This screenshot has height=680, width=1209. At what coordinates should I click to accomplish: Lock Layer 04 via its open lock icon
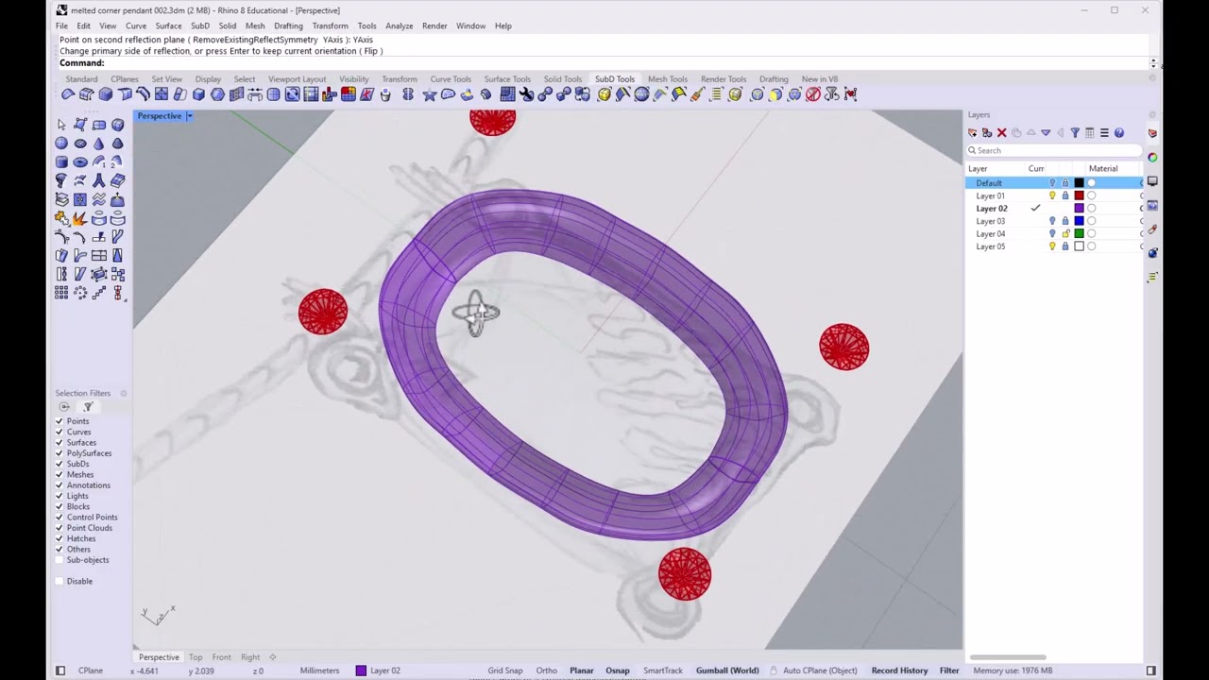pos(1065,233)
